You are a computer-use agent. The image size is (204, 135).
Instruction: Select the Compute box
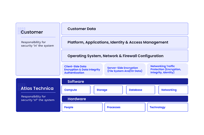point(76,90)
